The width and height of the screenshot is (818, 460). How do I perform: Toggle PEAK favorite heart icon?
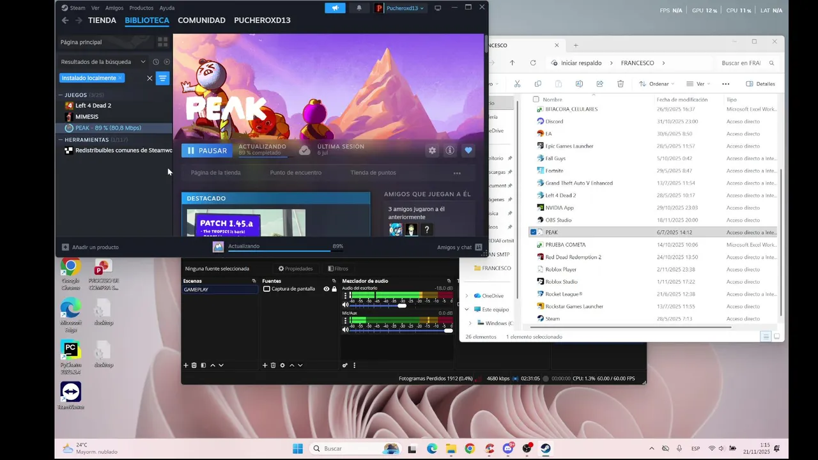(x=468, y=150)
